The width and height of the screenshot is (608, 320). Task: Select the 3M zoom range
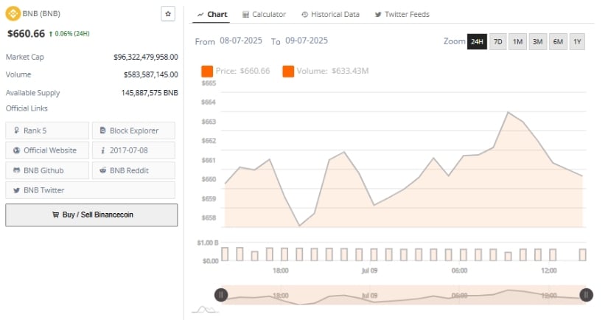[537, 41]
